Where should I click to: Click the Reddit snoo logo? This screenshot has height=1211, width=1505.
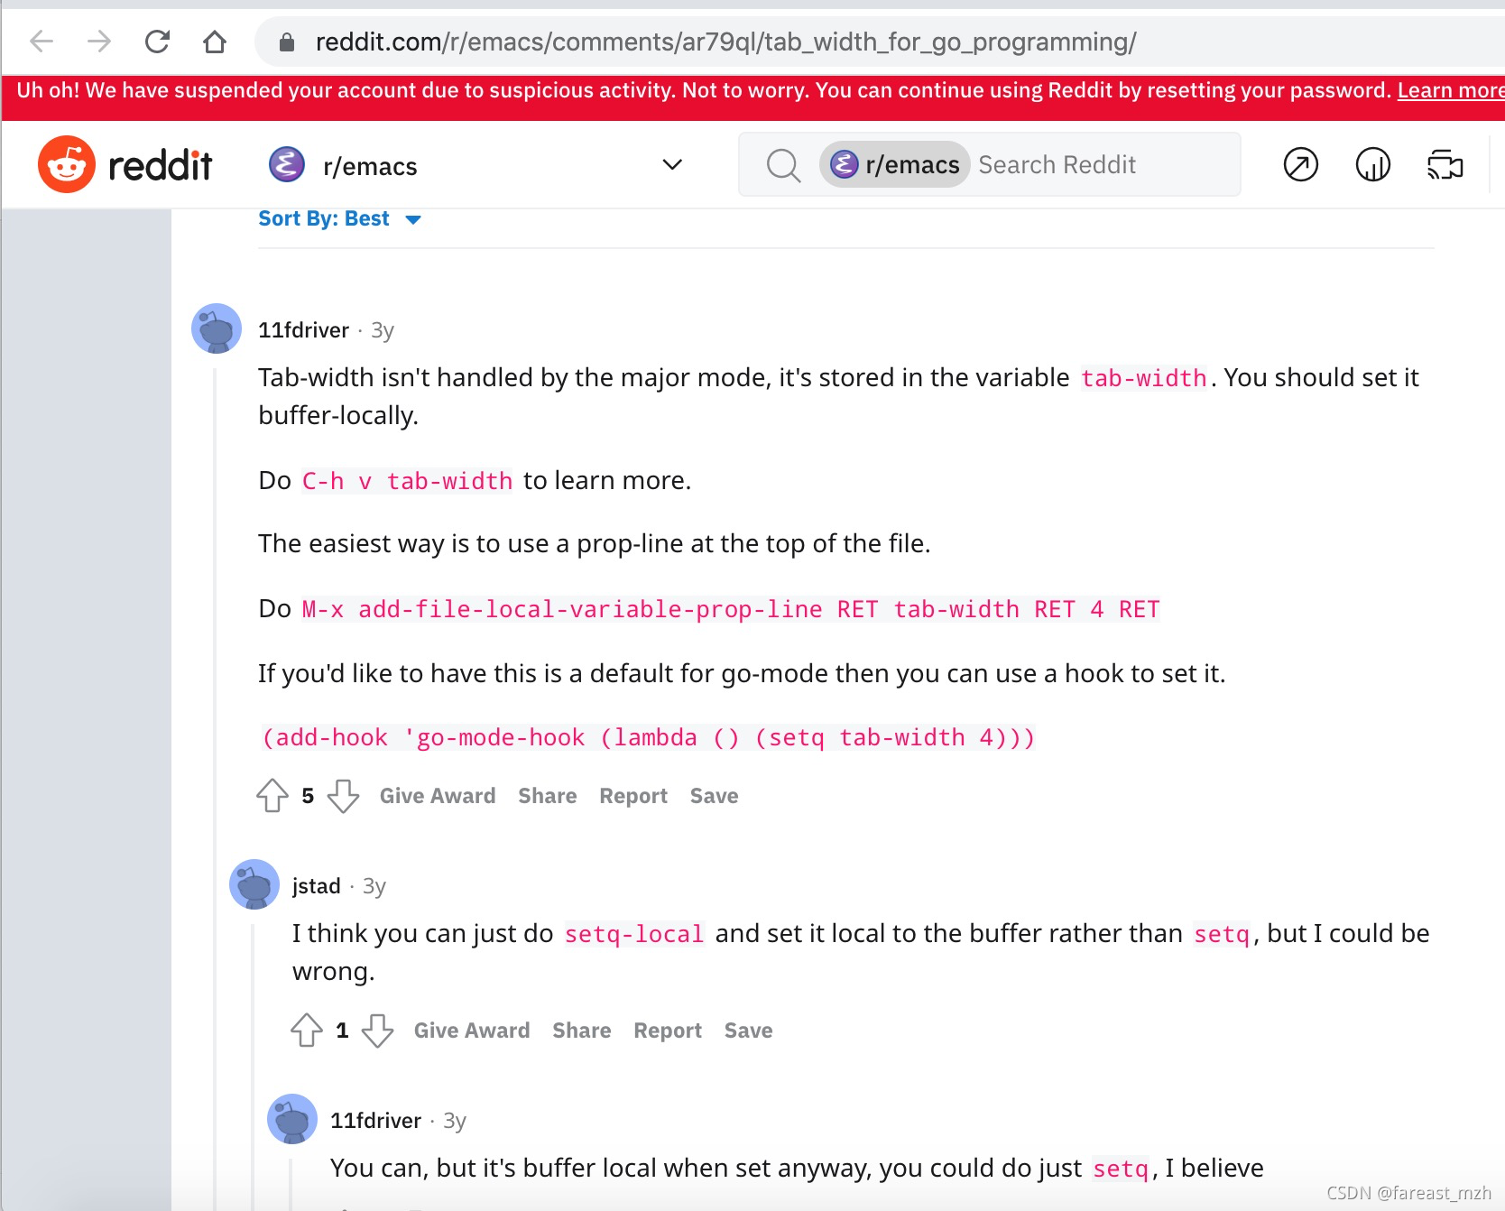(x=65, y=163)
